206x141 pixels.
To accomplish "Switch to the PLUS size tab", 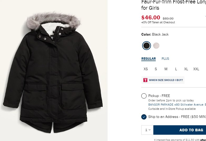I will pyautogui.click(x=165, y=59).
